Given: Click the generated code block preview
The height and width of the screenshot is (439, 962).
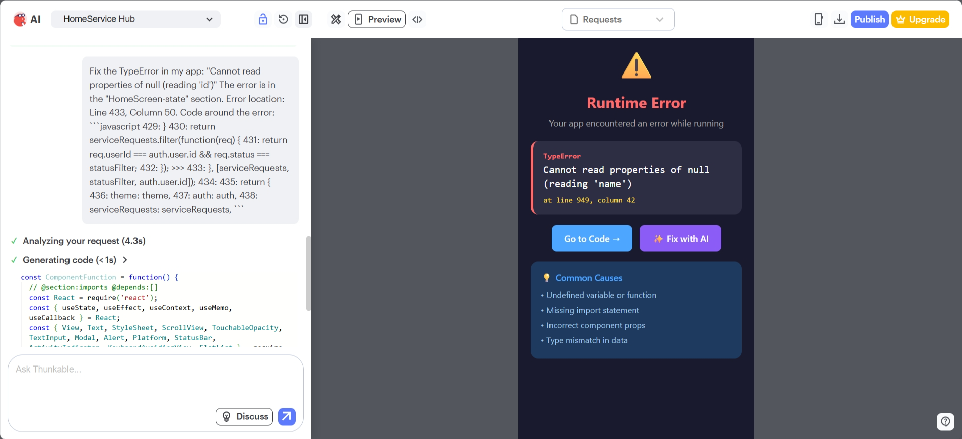Looking at the screenshot, I should pos(156,310).
